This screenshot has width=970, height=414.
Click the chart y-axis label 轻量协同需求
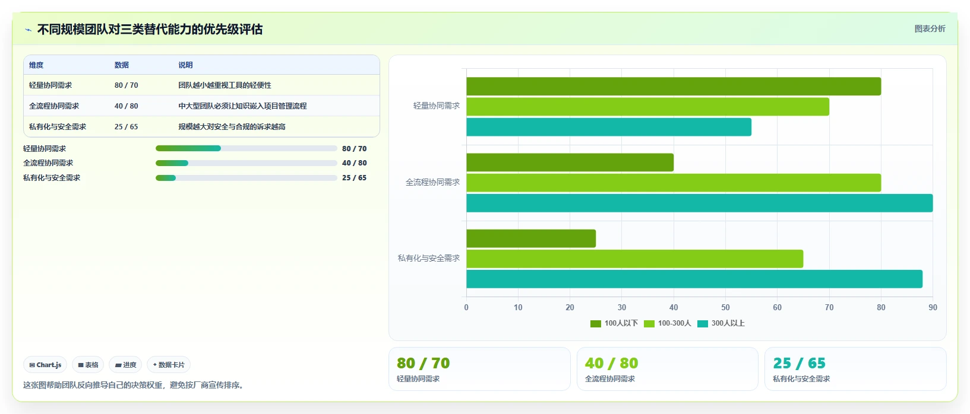(x=437, y=106)
